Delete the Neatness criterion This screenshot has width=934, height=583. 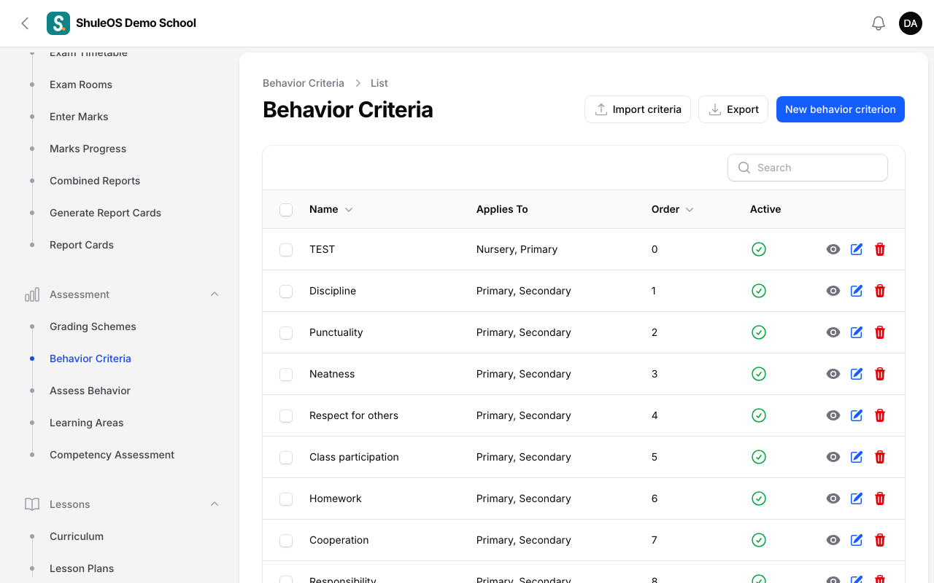[880, 374]
